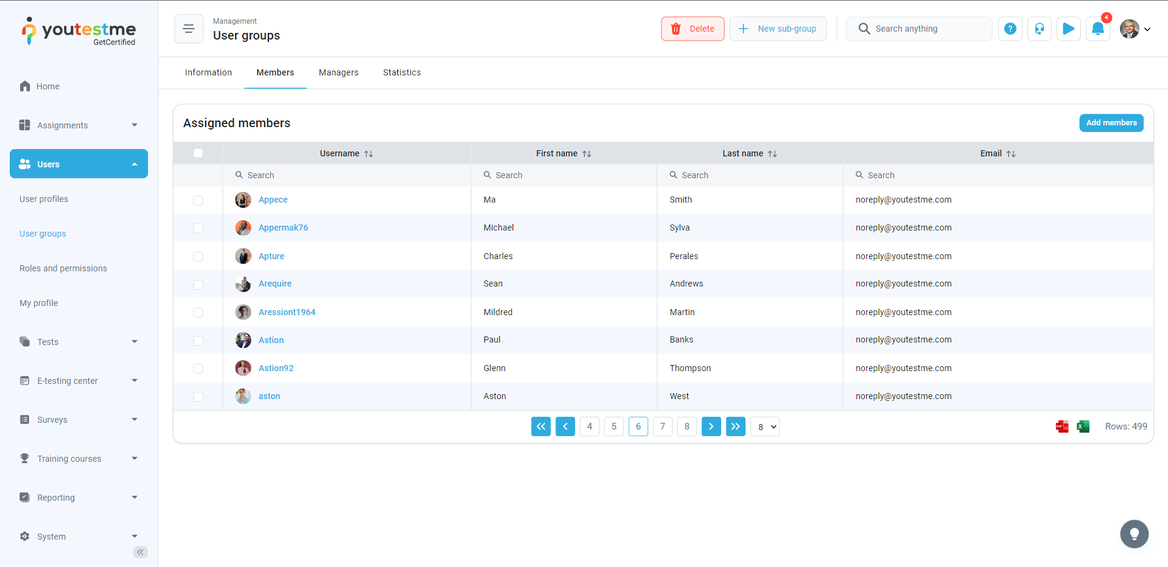This screenshot has height=567, width=1168.
Task: Select the checkbox for Appece
Action: coord(198,200)
